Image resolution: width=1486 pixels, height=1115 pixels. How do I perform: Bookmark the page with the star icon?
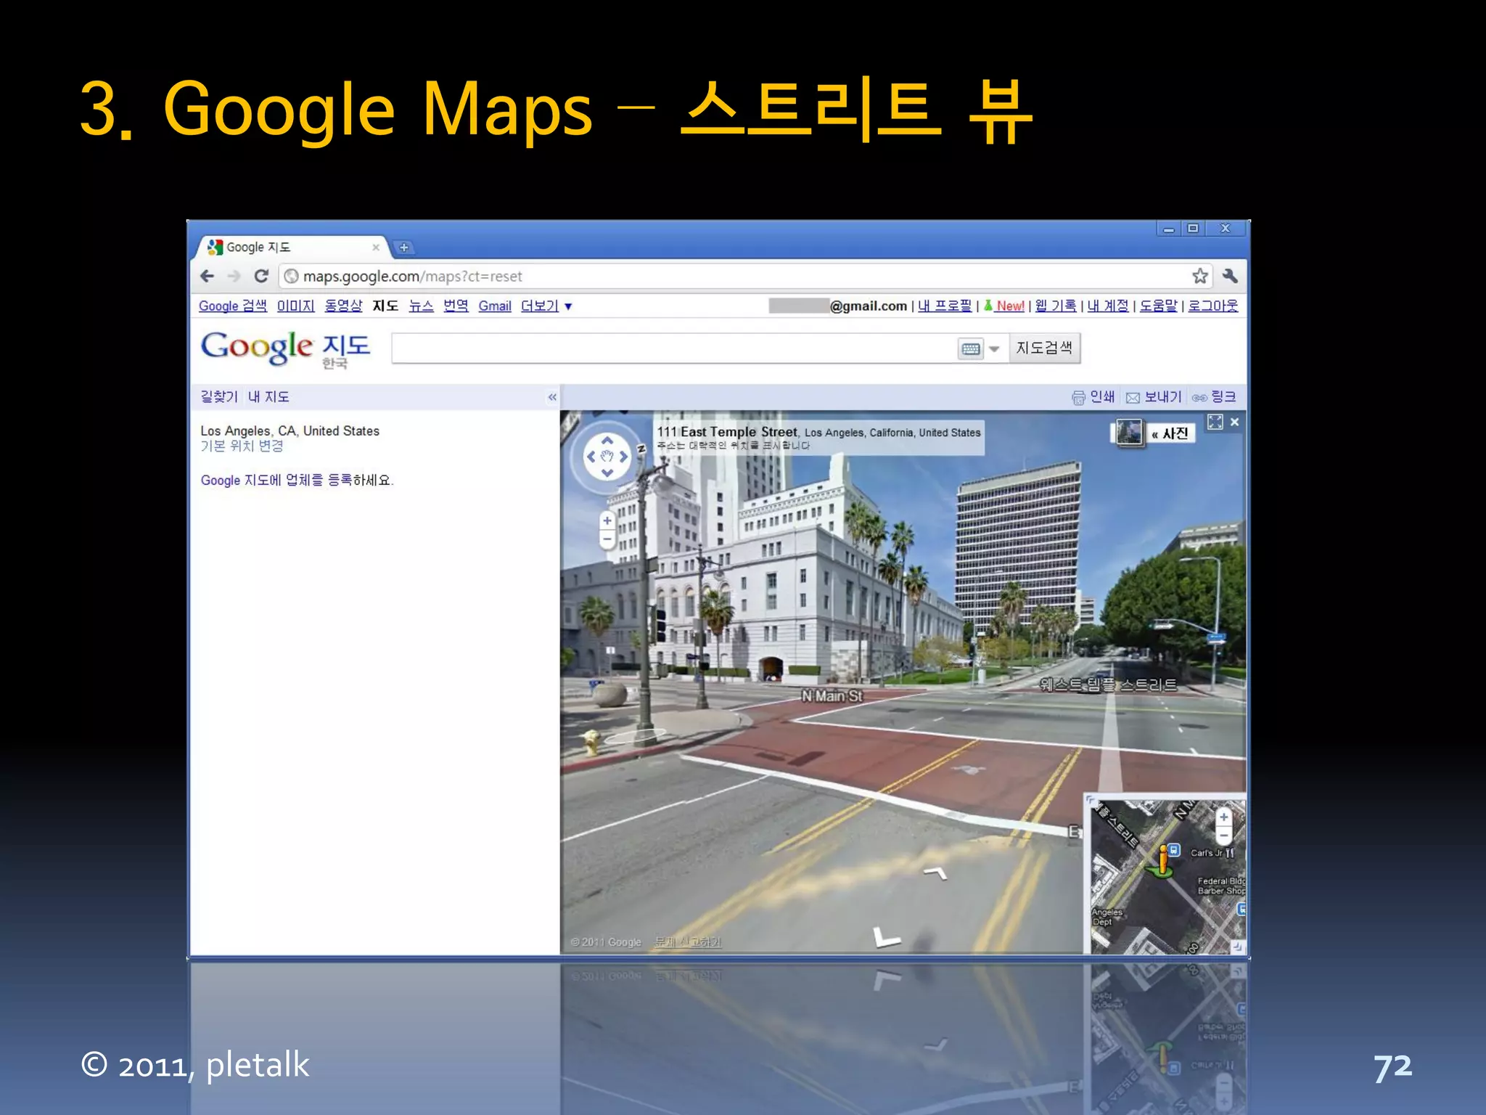tap(1200, 276)
